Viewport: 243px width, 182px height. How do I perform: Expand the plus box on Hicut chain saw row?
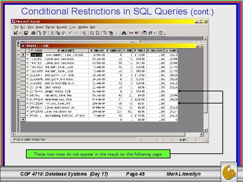click(27, 99)
